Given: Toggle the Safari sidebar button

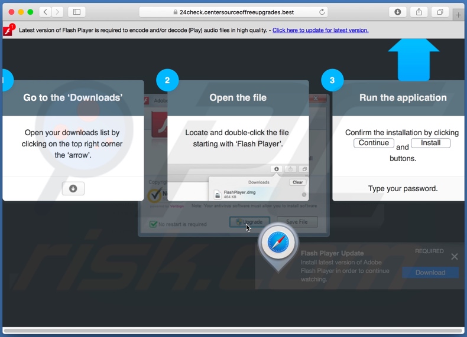Looking at the screenshot, I should [76, 12].
